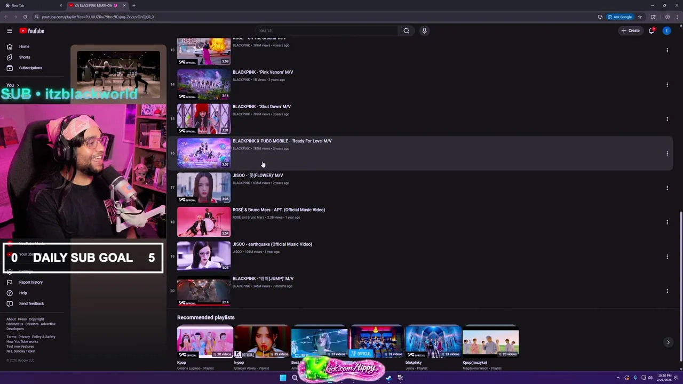Click the JISOO 'FLOWER' thumbnail
The width and height of the screenshot is (683, 384).
204,188
